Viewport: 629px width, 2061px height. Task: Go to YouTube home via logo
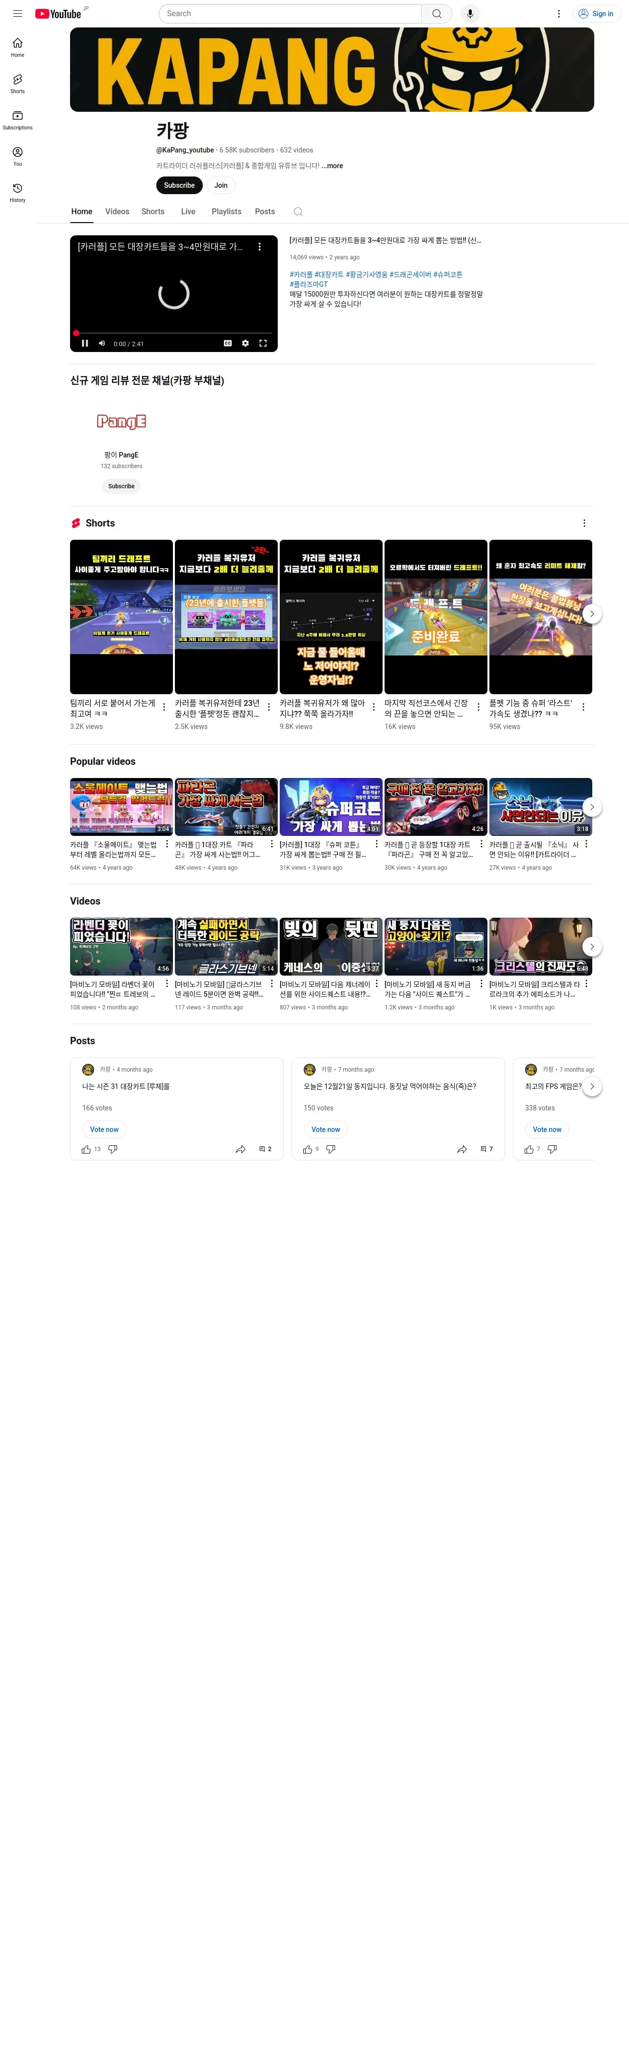click(58, 14)
